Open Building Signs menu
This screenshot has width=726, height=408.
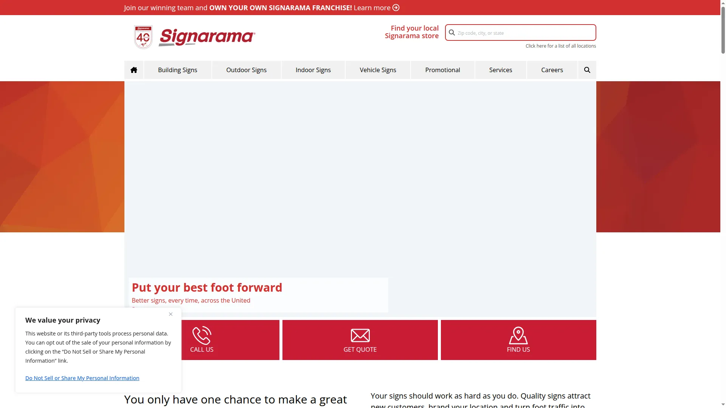click(178, 70)
